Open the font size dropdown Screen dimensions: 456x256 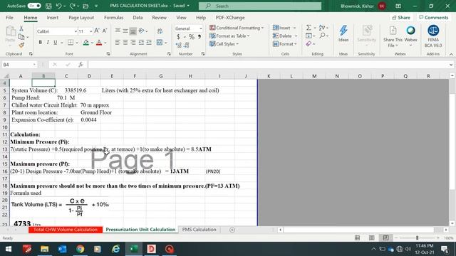[90, 31]
